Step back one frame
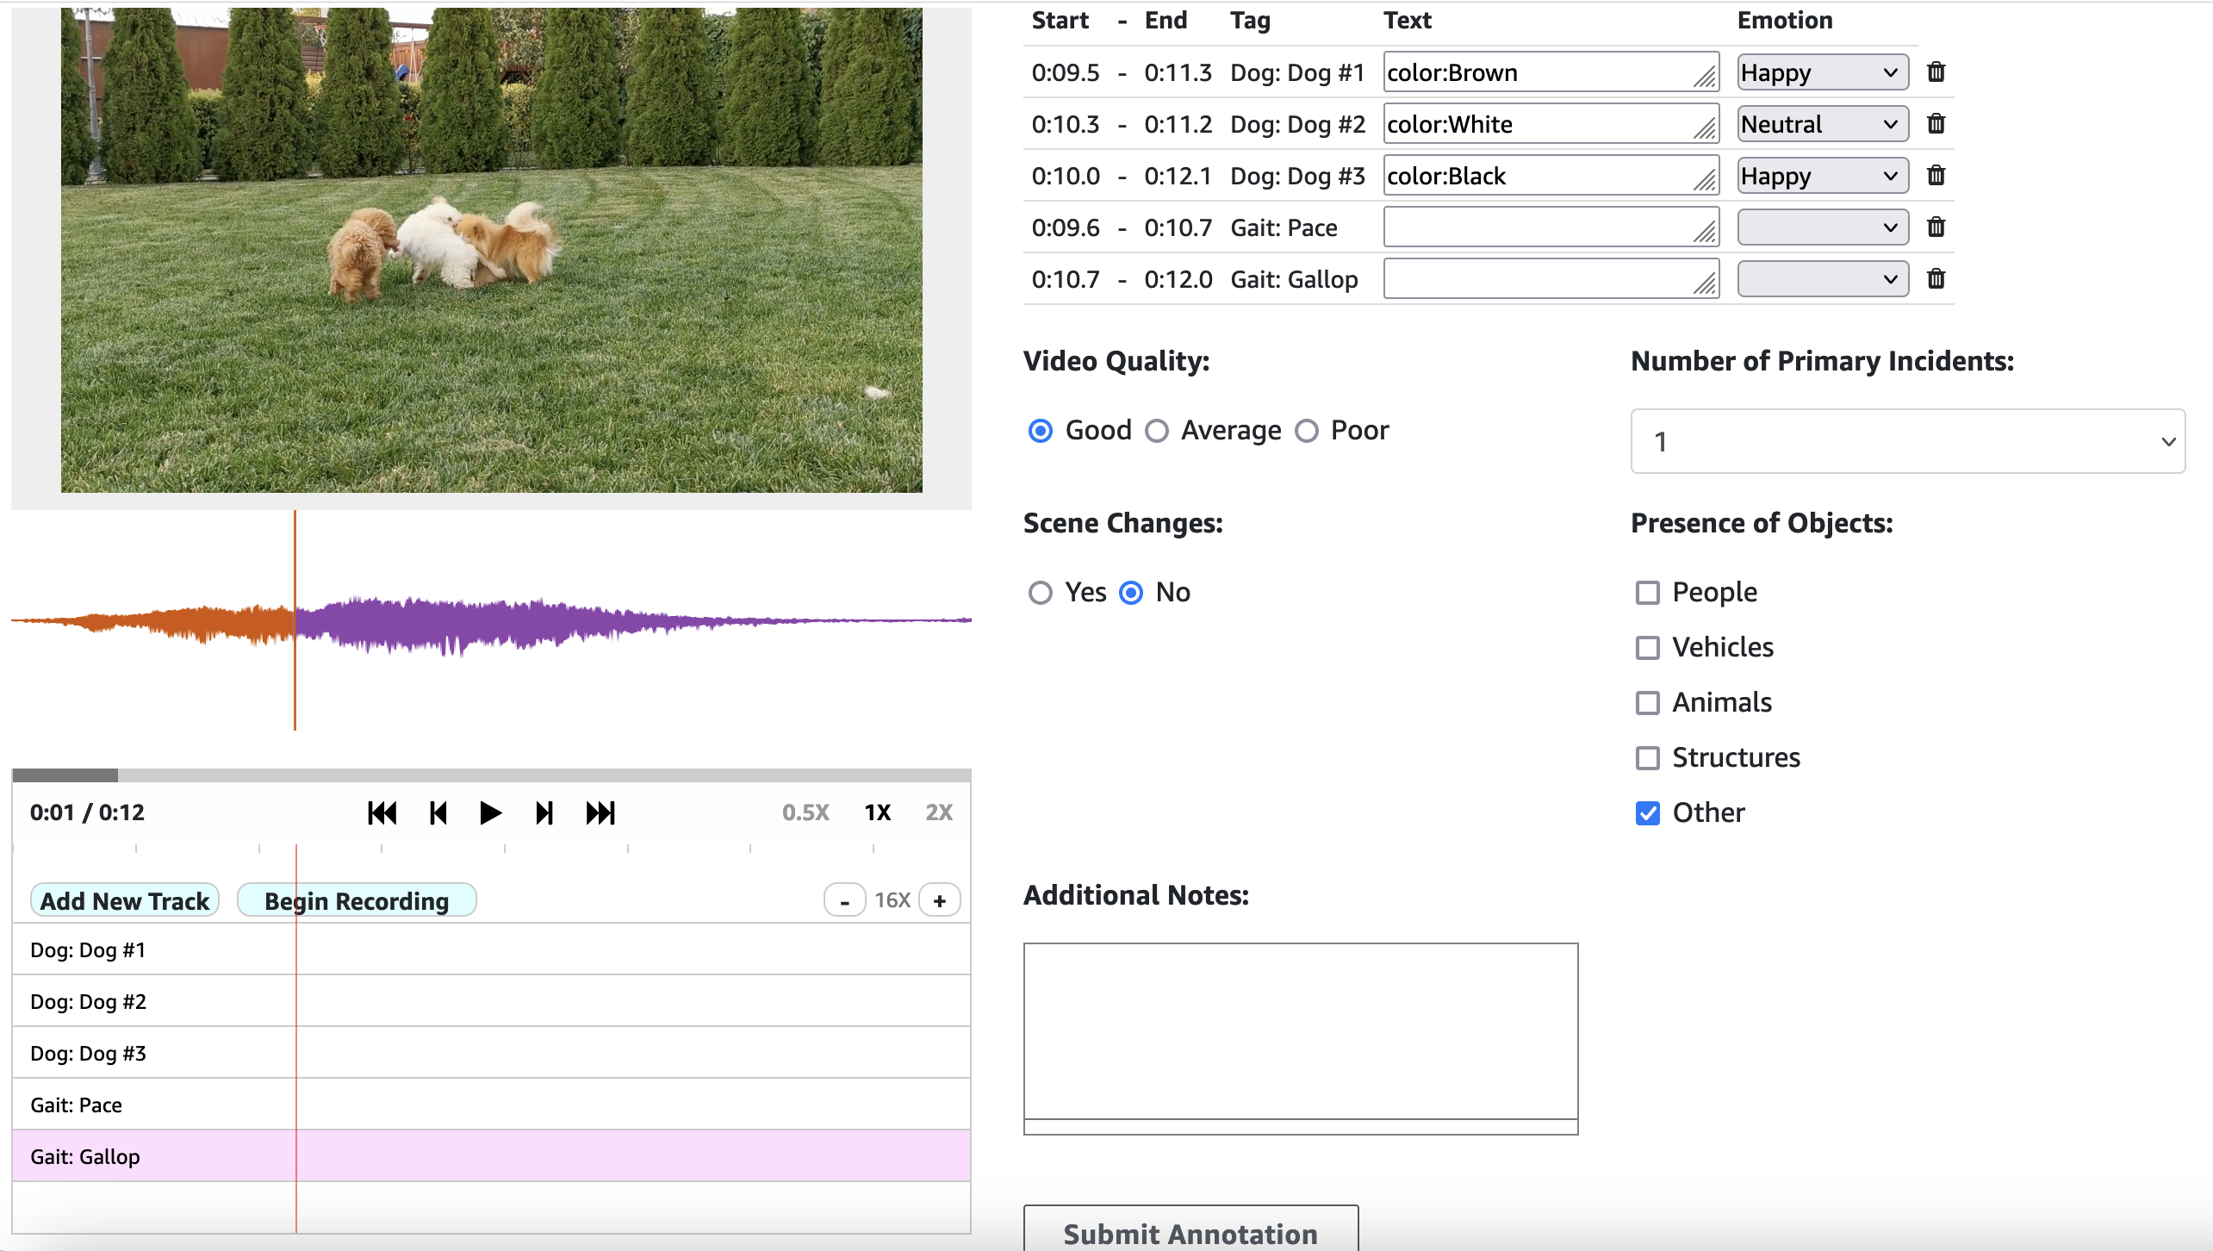 pyautogui.click(x=438, y=812)
